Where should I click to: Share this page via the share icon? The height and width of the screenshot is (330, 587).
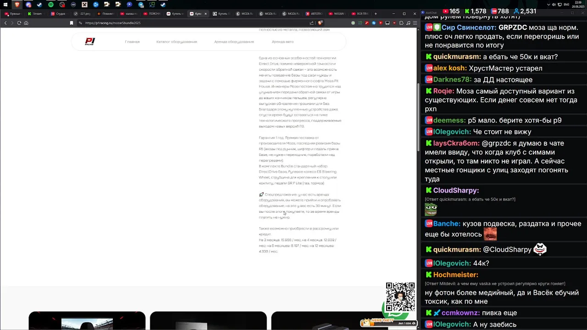[x=312, y=23]
